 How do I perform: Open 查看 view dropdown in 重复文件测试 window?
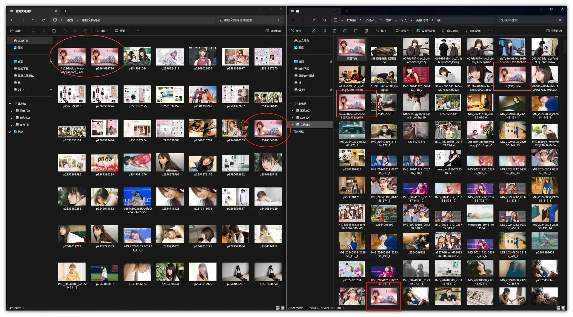pos(121,31)
